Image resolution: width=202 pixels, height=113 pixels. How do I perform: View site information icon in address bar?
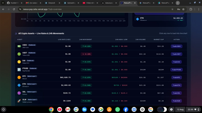(20, 9)
